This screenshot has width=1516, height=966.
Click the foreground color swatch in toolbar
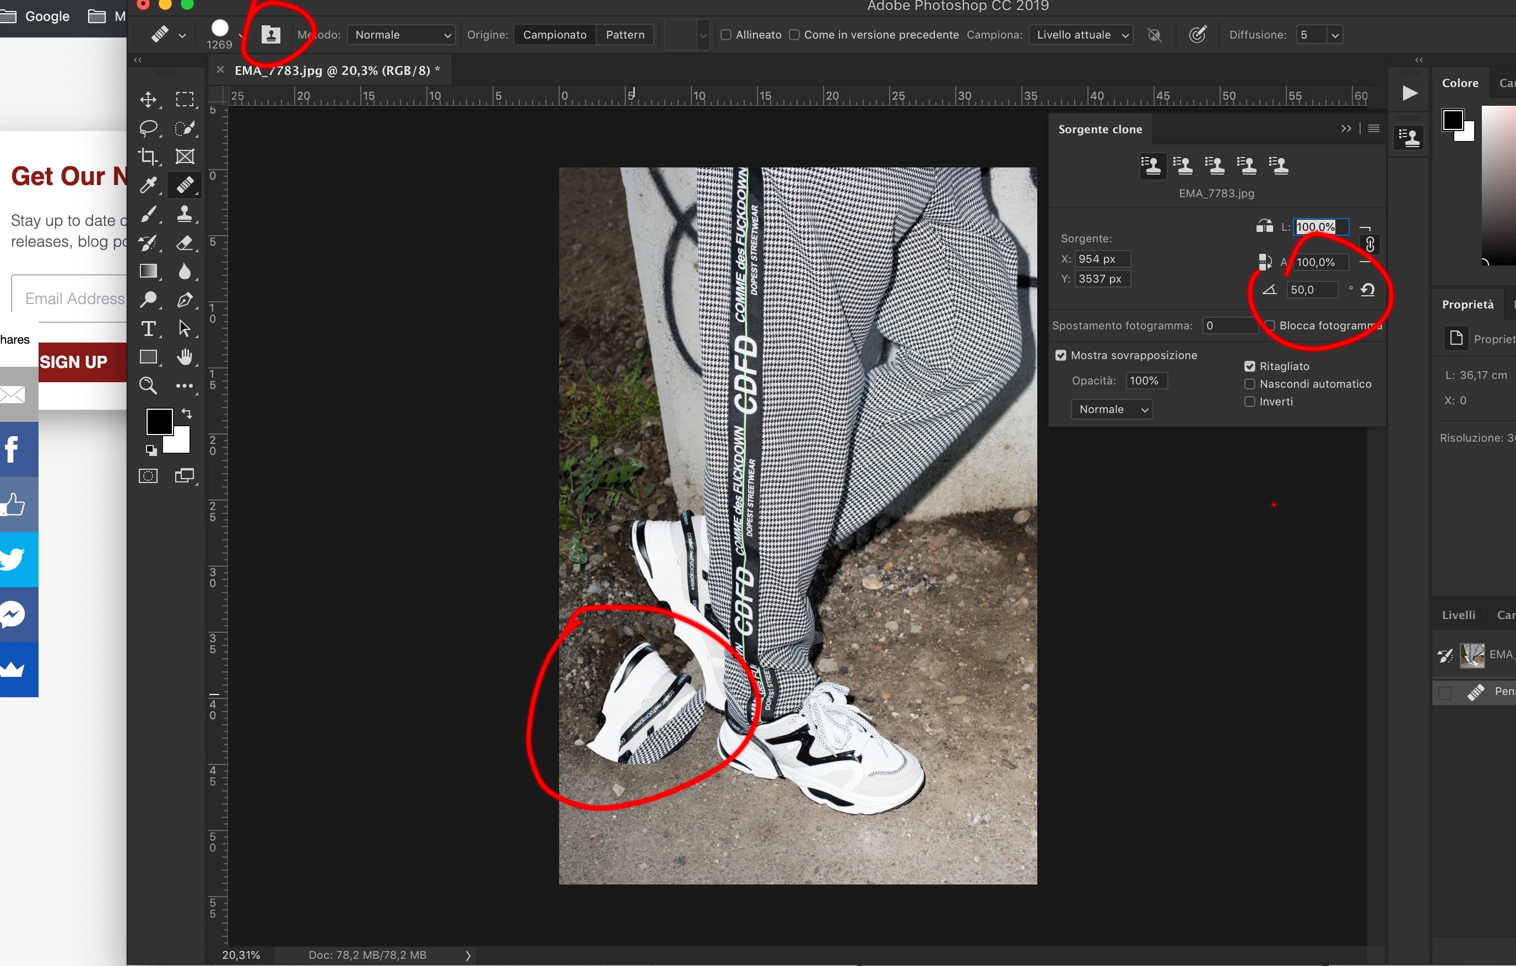(x=159, y=421)
